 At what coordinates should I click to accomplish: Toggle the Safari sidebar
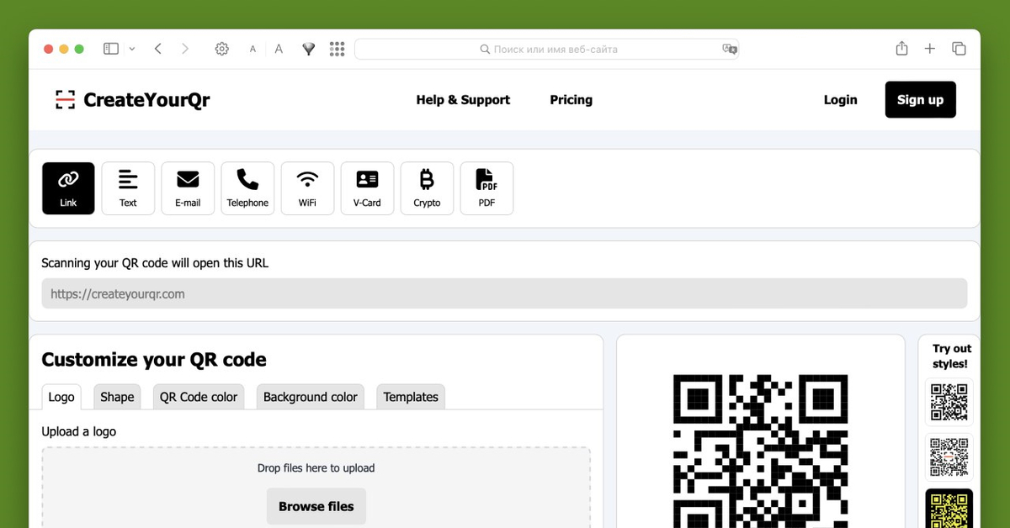[111, 49]
